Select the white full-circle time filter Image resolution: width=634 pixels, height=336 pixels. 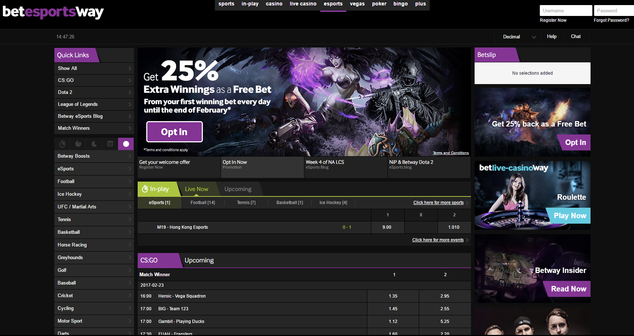[126, 144]
